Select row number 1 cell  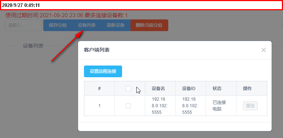coord(99,106)
